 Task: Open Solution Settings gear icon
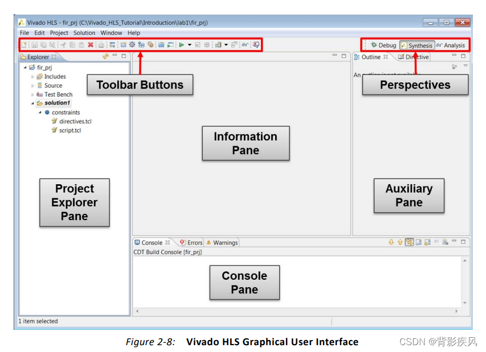tap(150, 45)
